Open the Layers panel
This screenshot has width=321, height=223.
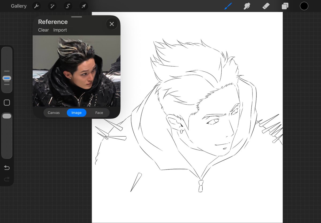point(285,6)
